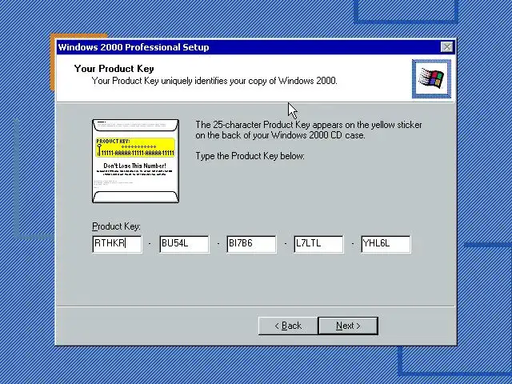Click the product key sticker illustration
The height and width of the screenshot is (384, 512).
pyautogui.click(x=135, y=161)
